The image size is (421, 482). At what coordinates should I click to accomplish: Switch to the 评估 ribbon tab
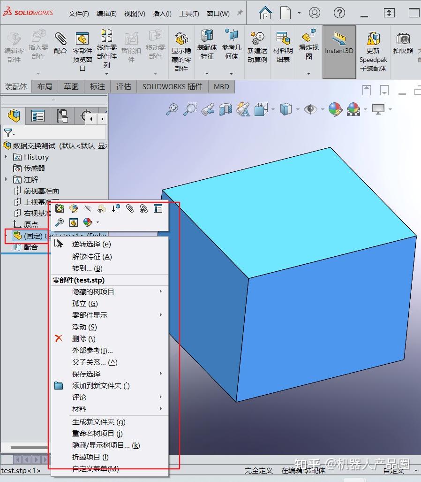123,86
